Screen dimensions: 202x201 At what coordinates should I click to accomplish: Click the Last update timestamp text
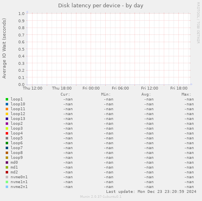[151, 192]
